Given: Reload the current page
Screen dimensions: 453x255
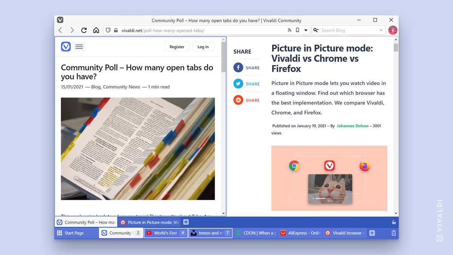Looking at the screenshot, I should pyautogui.click(x=84, y=30).
